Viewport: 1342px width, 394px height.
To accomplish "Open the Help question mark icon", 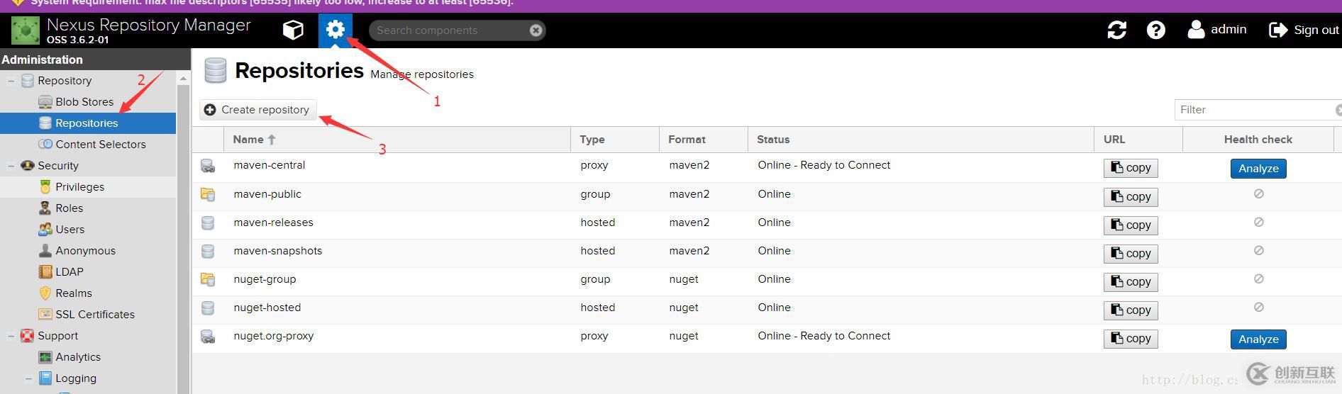I will coord(1156,30).
